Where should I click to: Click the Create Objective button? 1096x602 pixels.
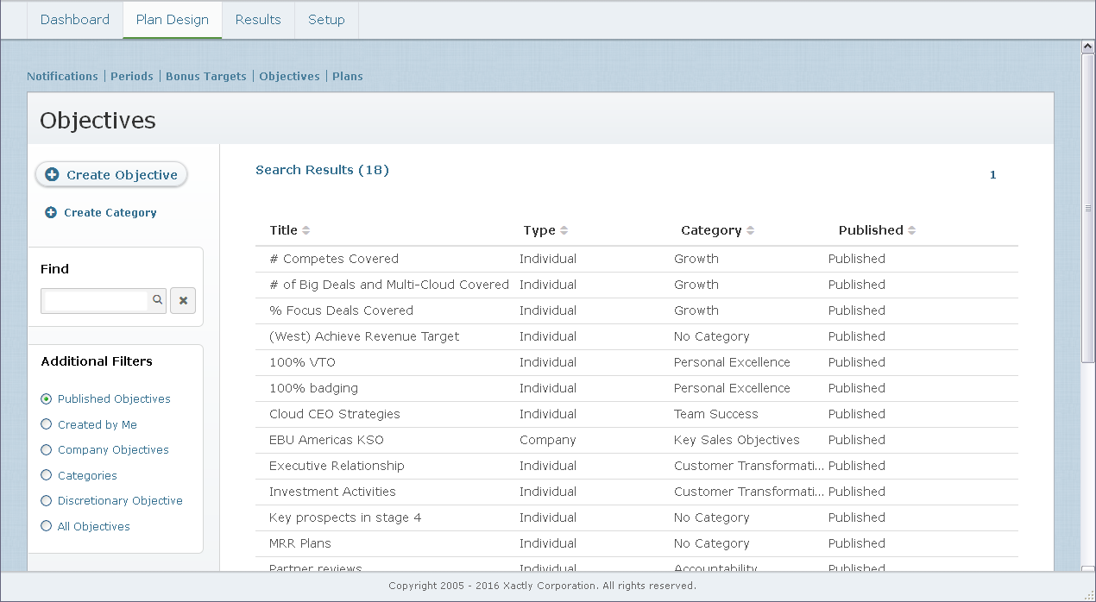pos(111,174)
